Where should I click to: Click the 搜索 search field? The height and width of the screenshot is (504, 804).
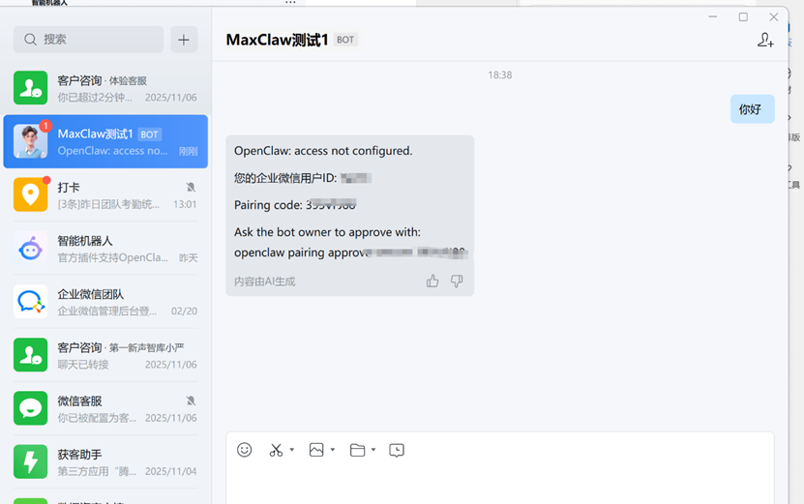(x=89, y=40)
